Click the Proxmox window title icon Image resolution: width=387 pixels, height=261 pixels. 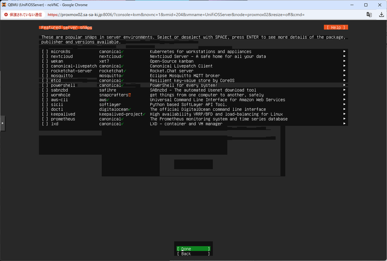pyautogui.click(x=4, y=5)
